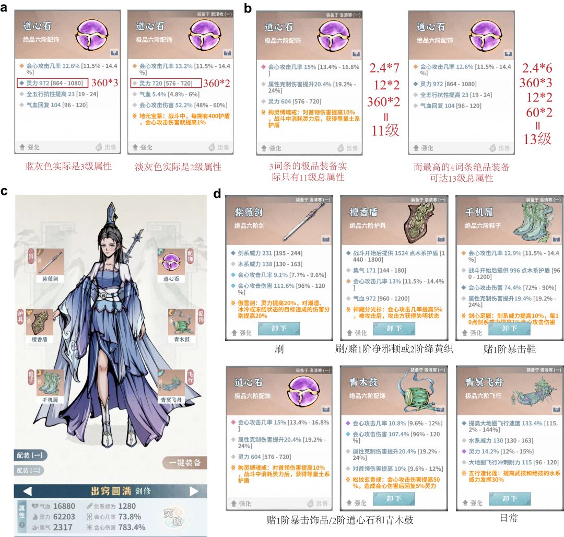Click 卸下 on the 青木鼓 card

tap(394, 498)
